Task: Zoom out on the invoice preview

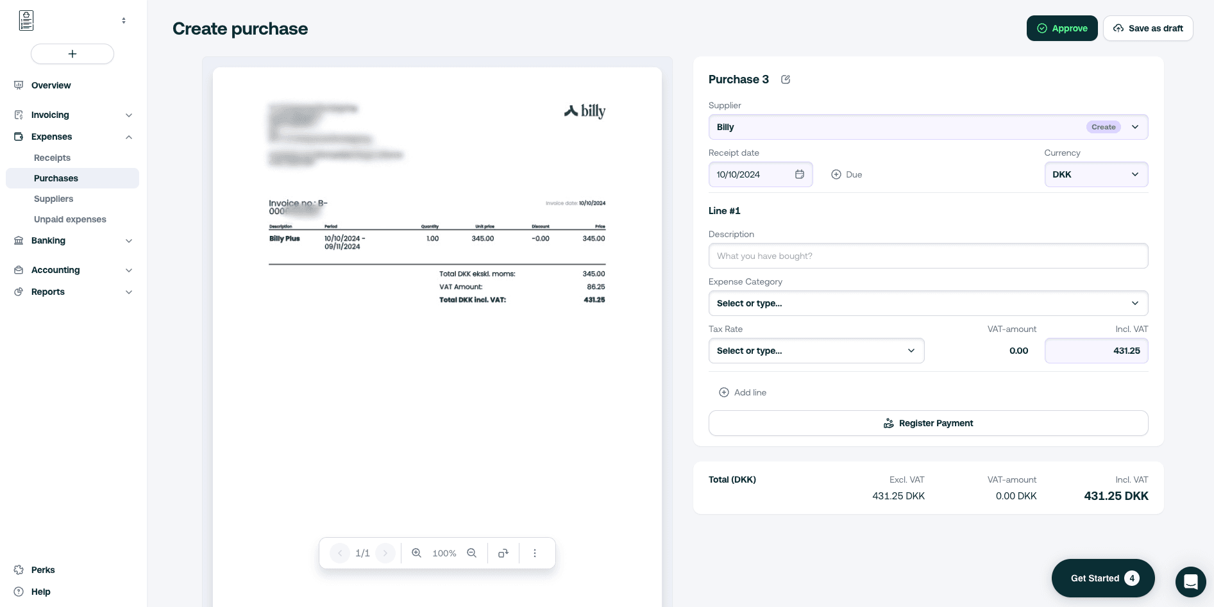Action: pos(471,553)
